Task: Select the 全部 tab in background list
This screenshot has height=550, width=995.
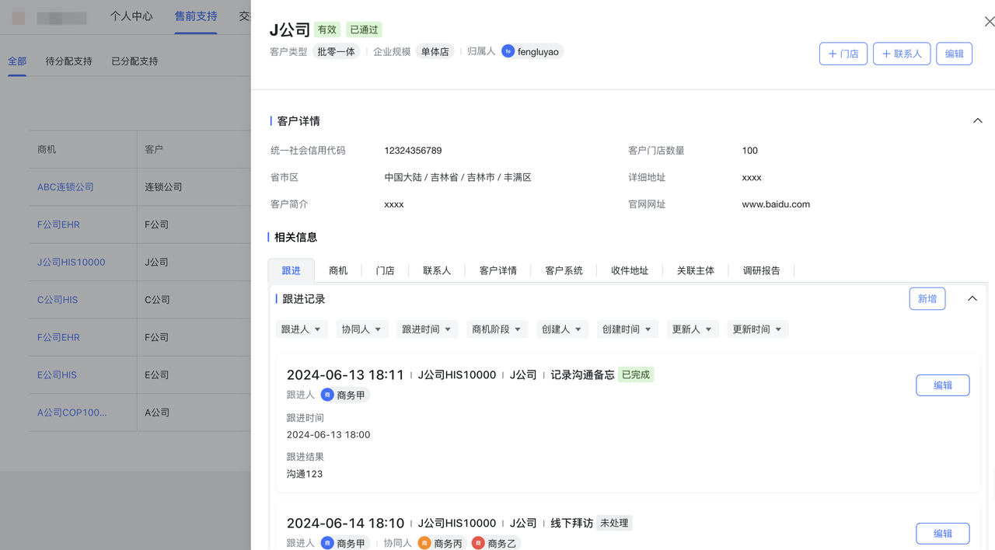Action: [x=17, y=61]
